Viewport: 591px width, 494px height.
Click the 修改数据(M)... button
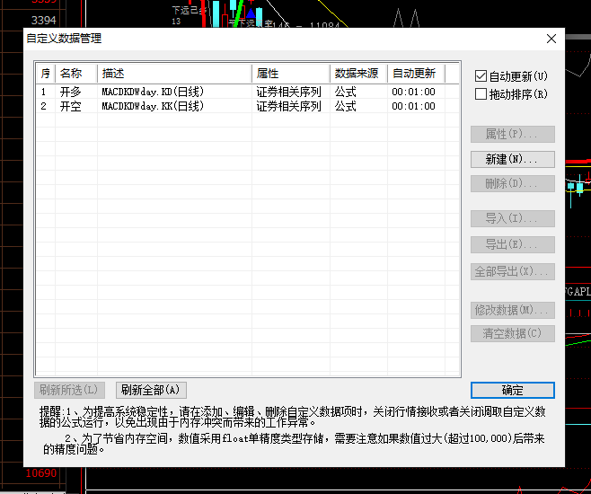512,310
